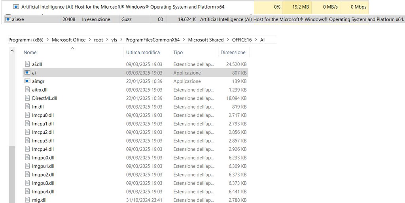Click the aimgr application icon
405x203 pixels.
(x=27, y=81)
